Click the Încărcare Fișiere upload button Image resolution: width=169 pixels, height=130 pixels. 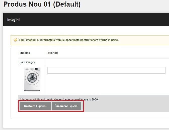(x=66, y=106)
